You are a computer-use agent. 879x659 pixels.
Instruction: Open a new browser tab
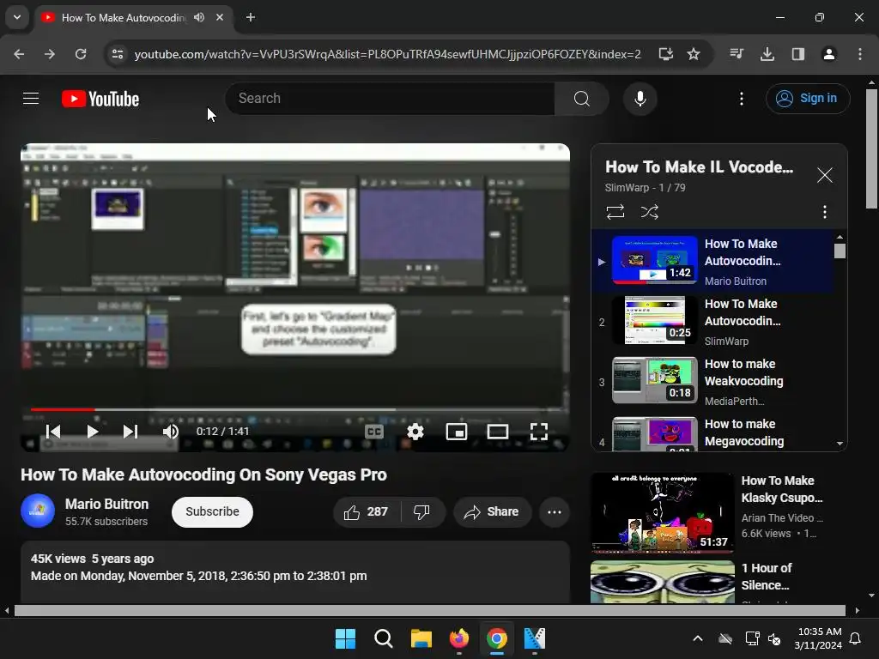point(251,17)
